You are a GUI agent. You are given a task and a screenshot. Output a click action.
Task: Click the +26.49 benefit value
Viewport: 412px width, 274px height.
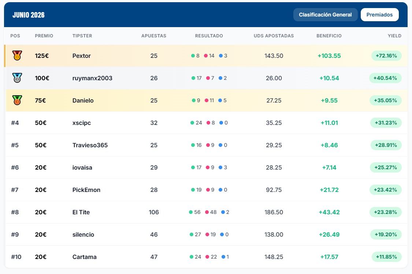329,234
